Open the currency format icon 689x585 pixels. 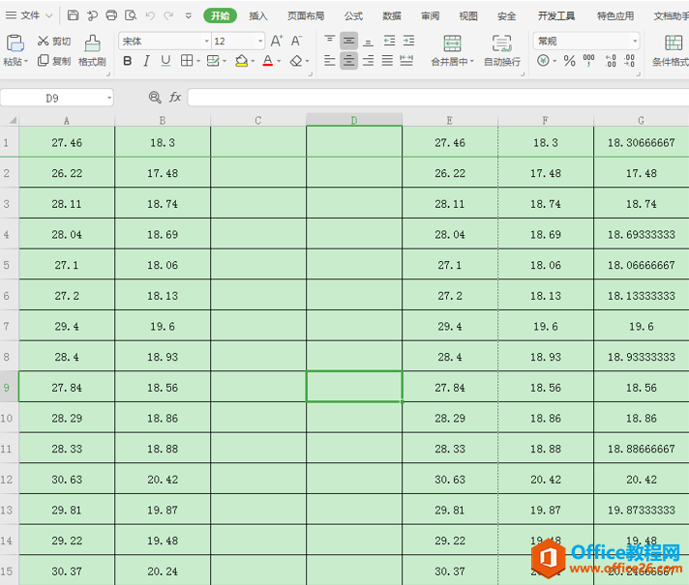(543, 61)
